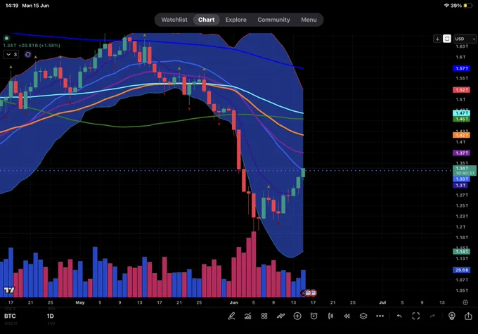Viewport: 478px width, 334px height.
Task: Select the drawing pen tool
Action: click(231, 316)
